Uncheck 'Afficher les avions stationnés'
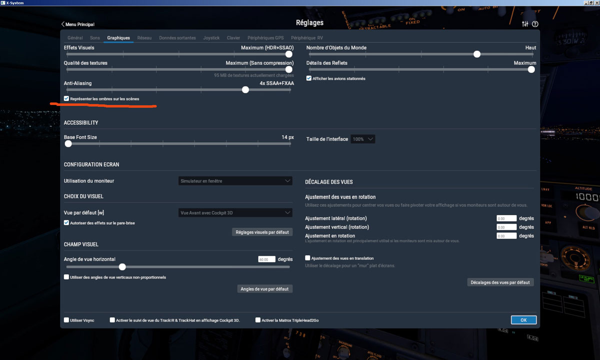Viewport: 600px width, 360px height. (308, 78)
